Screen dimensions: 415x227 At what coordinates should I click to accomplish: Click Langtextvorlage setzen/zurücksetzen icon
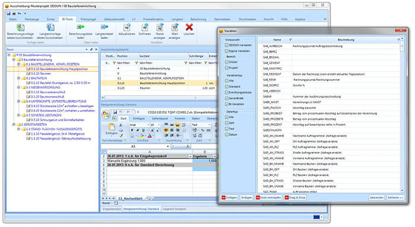[x=50, y=27]
